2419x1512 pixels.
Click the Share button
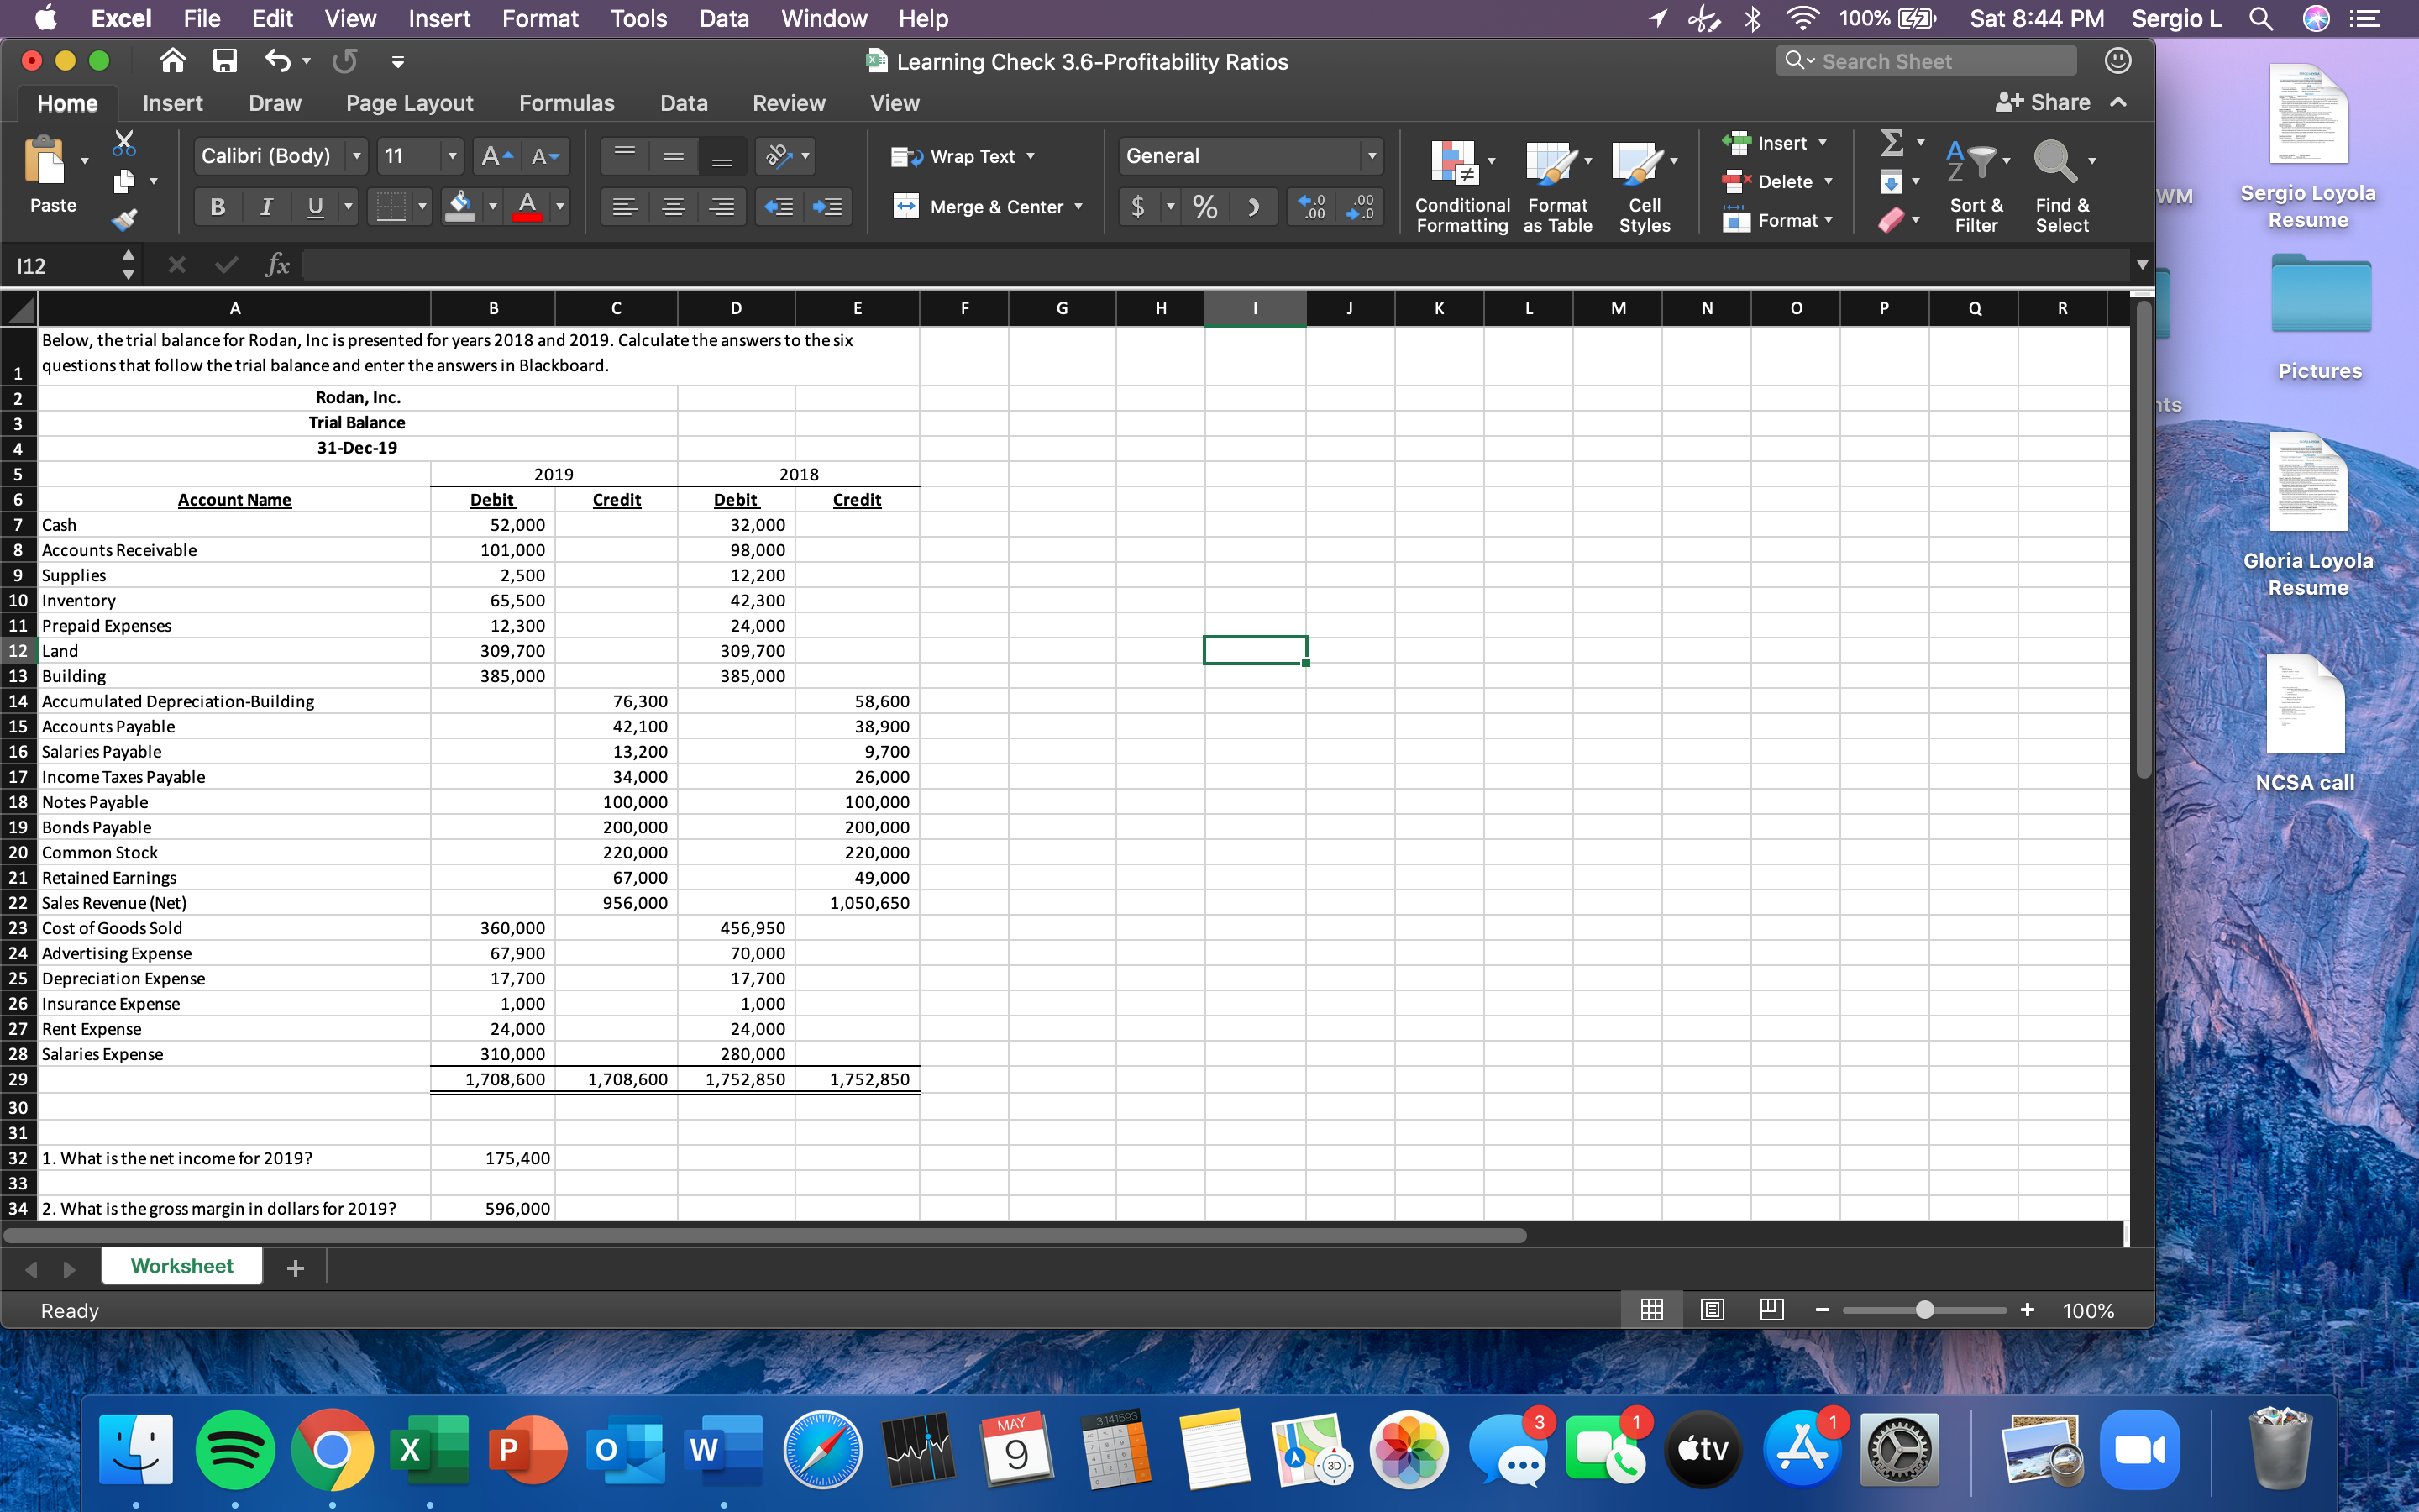tap(2045, 102)
